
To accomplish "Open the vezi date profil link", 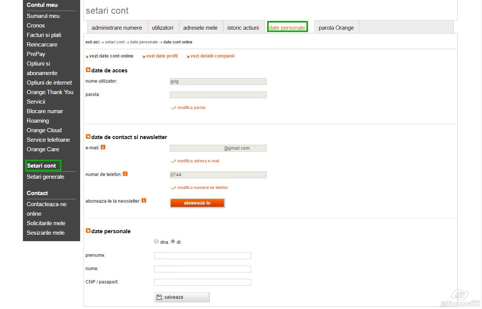I will point(162,56).
